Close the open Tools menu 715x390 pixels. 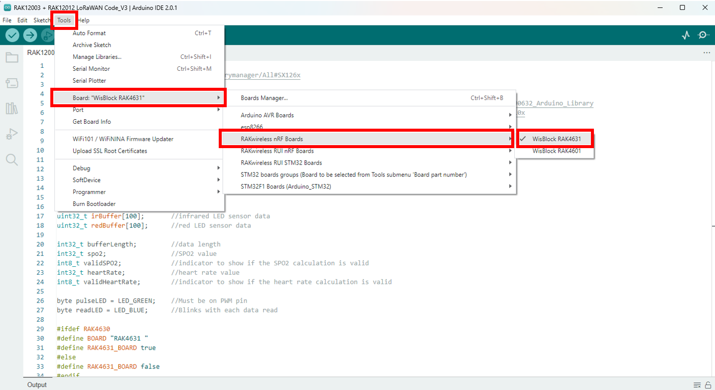click(64, 20)
